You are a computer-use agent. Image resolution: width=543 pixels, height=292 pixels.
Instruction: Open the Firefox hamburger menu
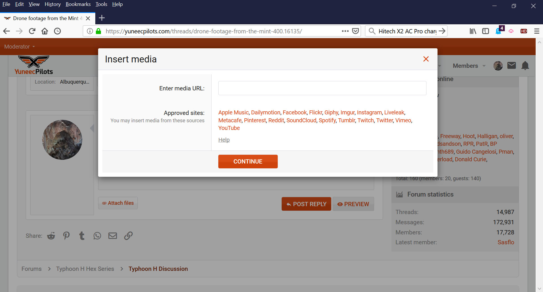(x=536, y=31)
